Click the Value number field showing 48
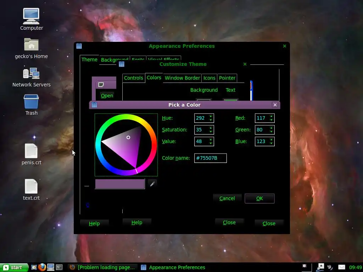The image size is (363, 272). click(x=201, y=141)
